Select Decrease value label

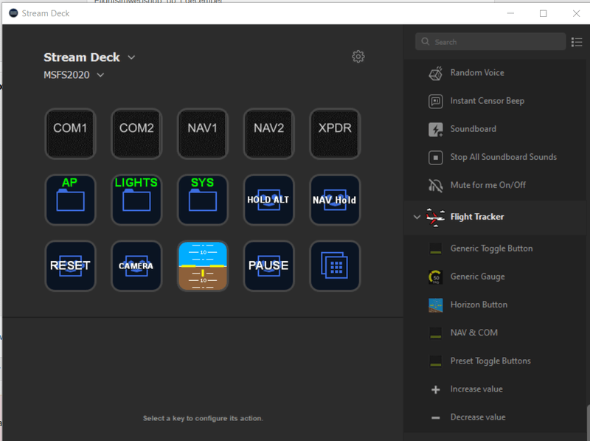click(x=478, y=417)
